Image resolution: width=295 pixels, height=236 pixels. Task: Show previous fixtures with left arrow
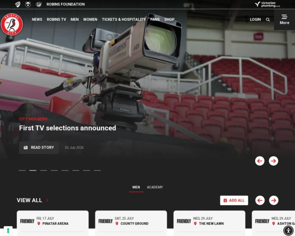260,200
